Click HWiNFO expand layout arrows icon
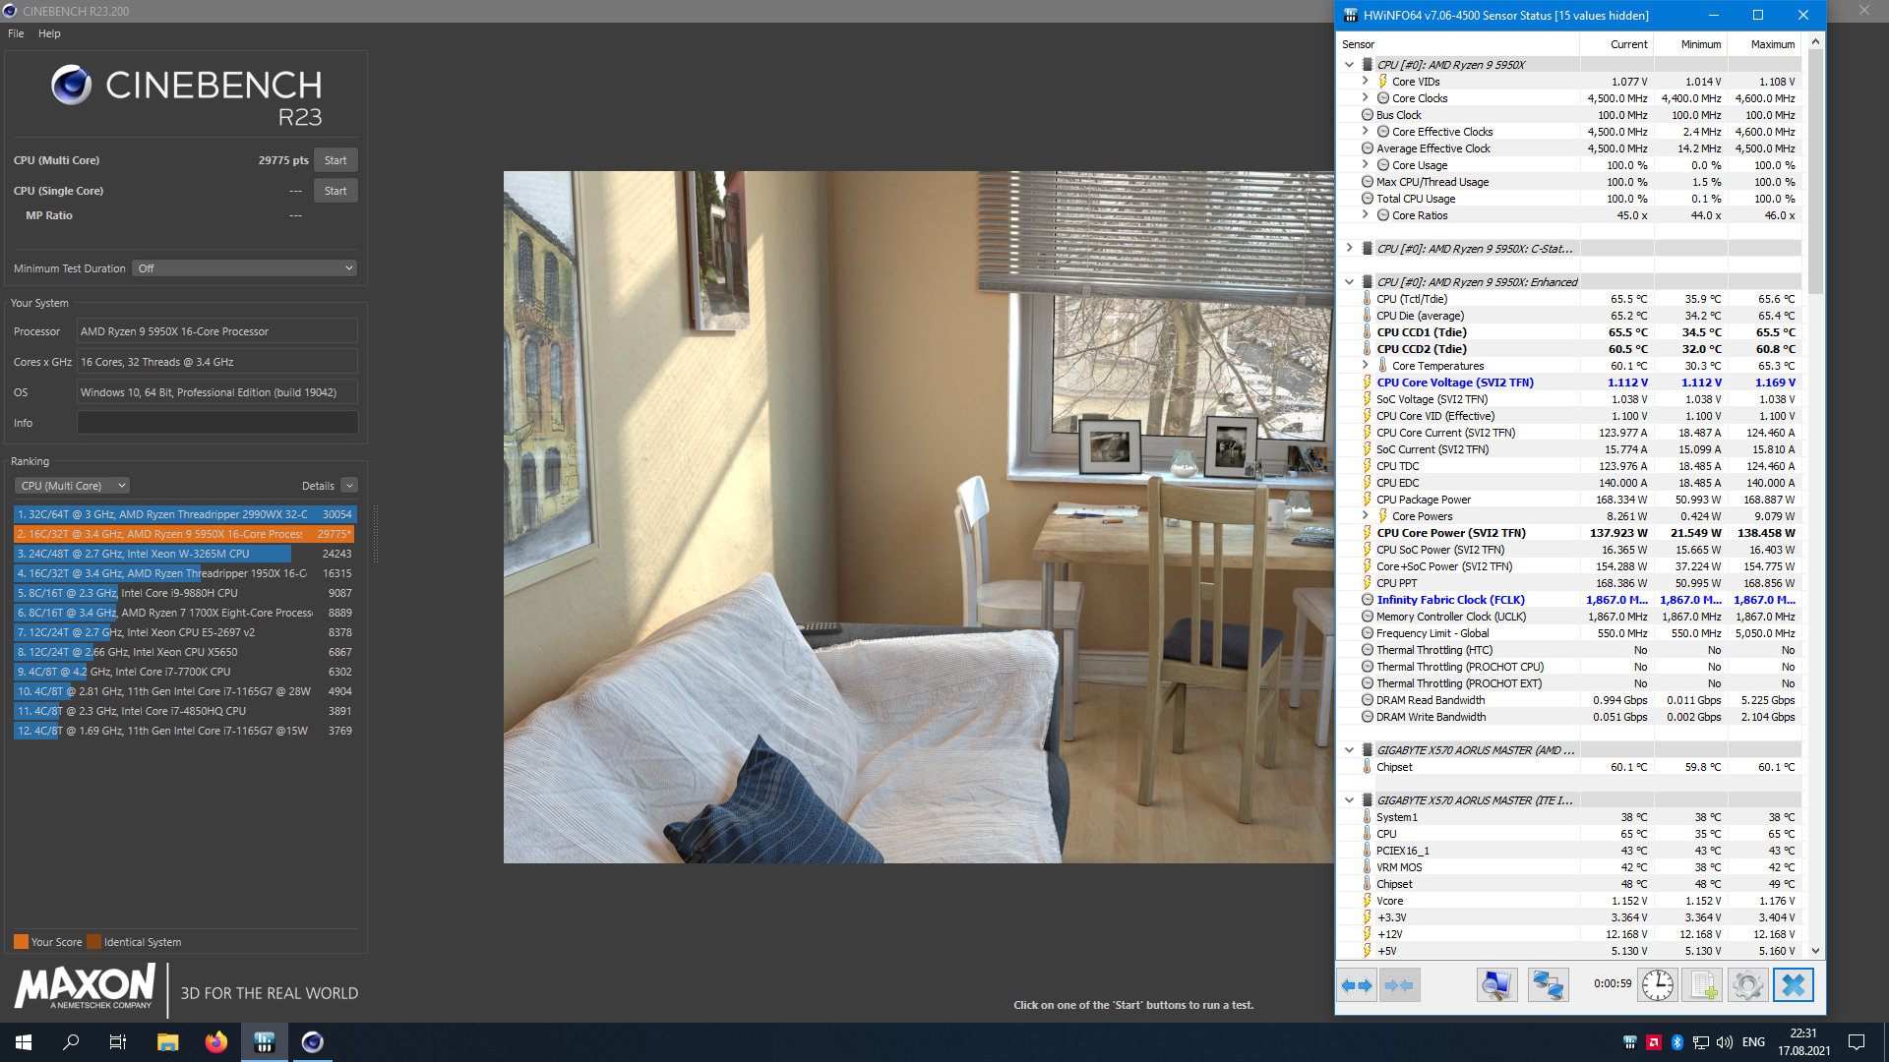 click(1357, 984)
